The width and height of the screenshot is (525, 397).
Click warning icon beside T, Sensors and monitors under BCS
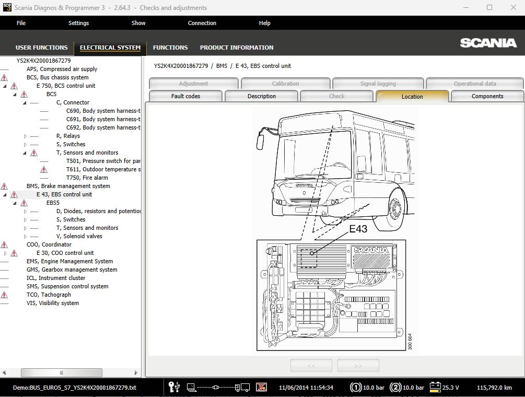point(34,153)
